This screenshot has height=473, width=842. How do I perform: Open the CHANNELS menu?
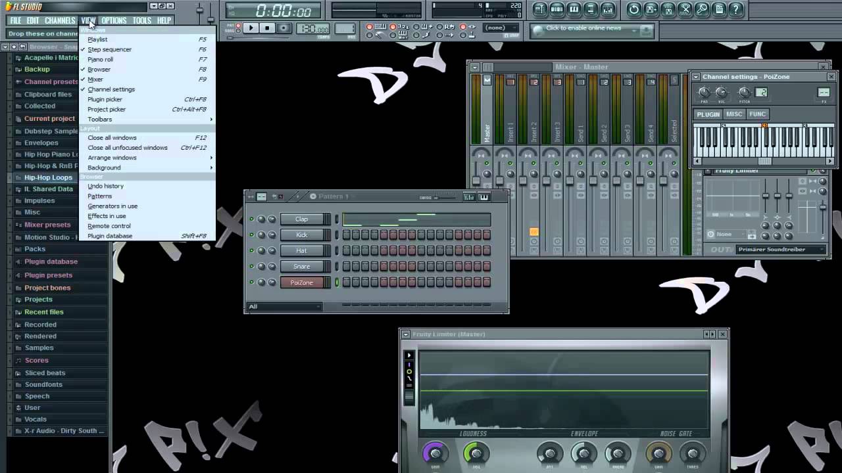coord(60,20)
